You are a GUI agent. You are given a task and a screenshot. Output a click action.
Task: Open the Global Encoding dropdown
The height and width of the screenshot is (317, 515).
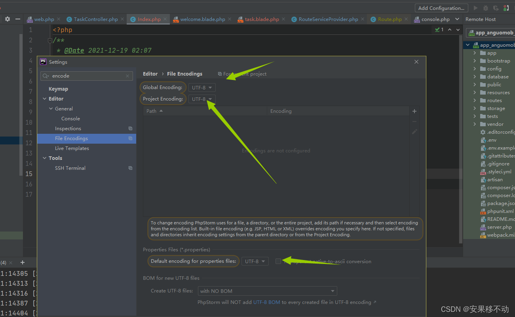pyautogui.click(x=202, y=87)
